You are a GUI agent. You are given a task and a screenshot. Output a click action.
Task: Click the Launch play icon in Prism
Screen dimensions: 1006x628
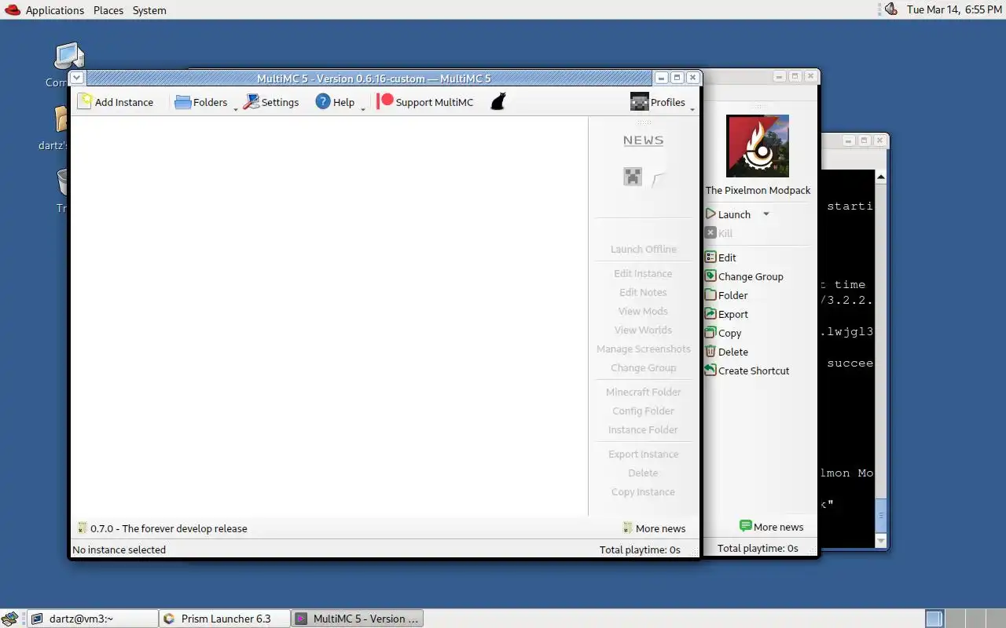tap(710, 214)
